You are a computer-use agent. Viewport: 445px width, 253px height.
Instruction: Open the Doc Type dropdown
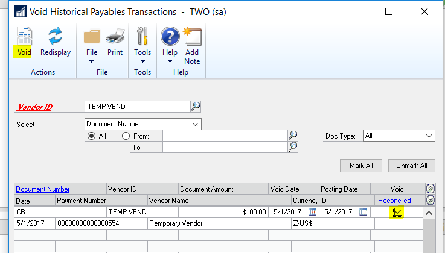(x=429, y=136)
